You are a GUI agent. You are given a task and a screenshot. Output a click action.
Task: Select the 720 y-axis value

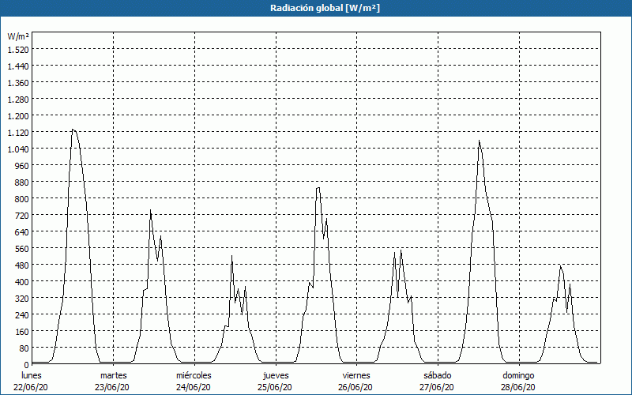pos(22,216)
